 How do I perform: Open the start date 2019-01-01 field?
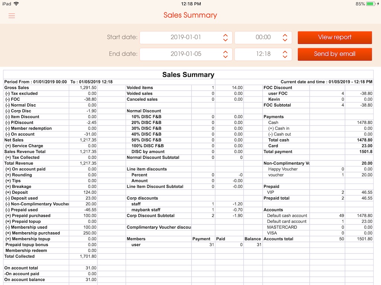click(186, 37)
